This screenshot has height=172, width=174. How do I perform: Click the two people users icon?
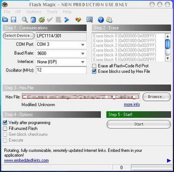point(109,20)
